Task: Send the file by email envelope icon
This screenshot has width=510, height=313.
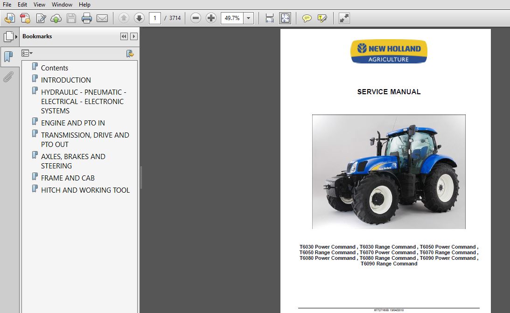Action: click(102, 18)
